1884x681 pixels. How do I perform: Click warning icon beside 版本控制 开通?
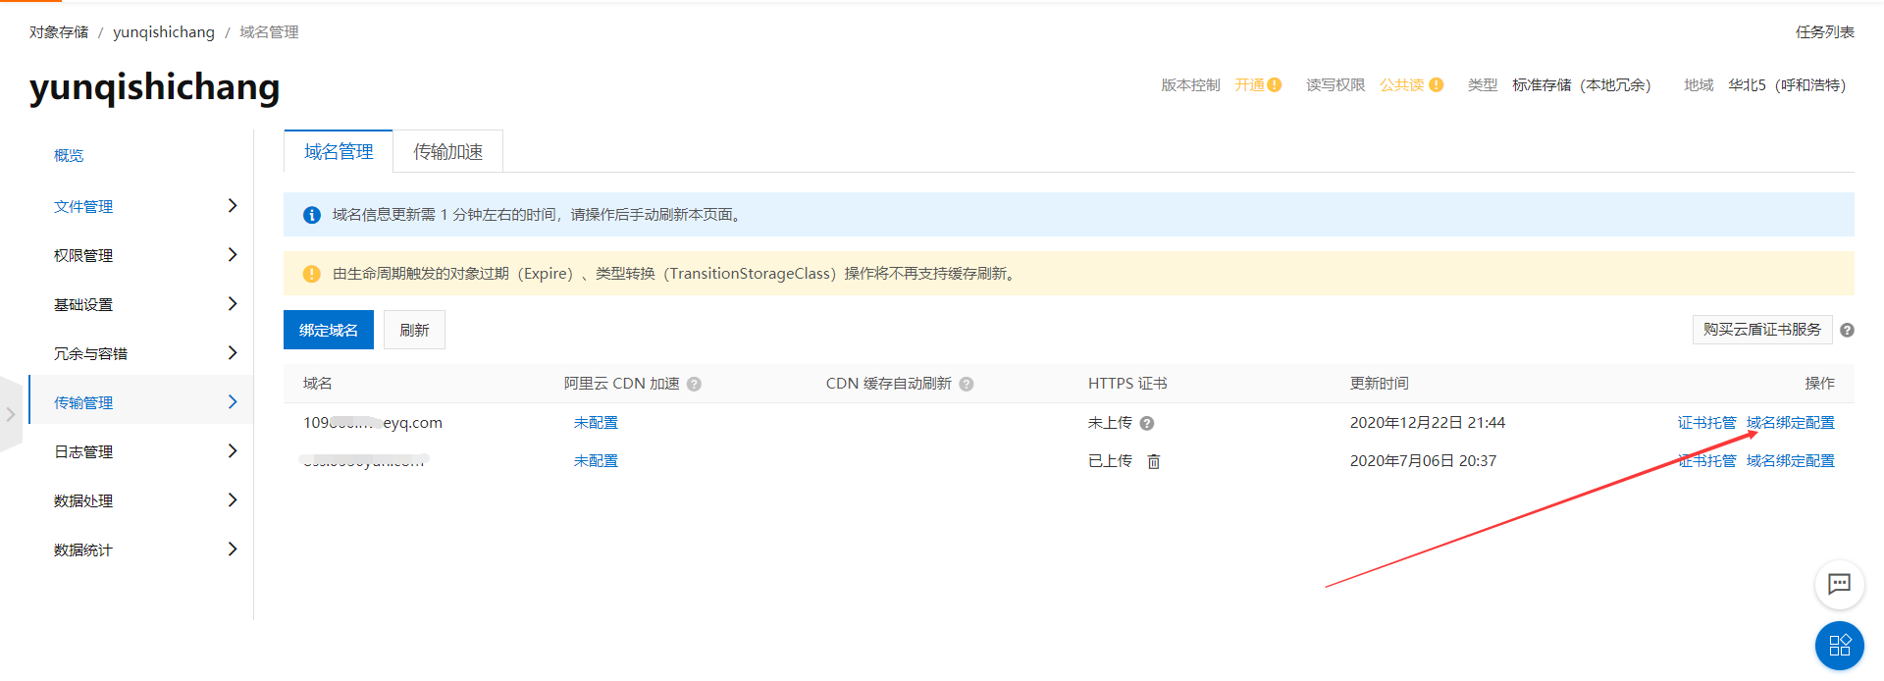[x=1275, y=85]
